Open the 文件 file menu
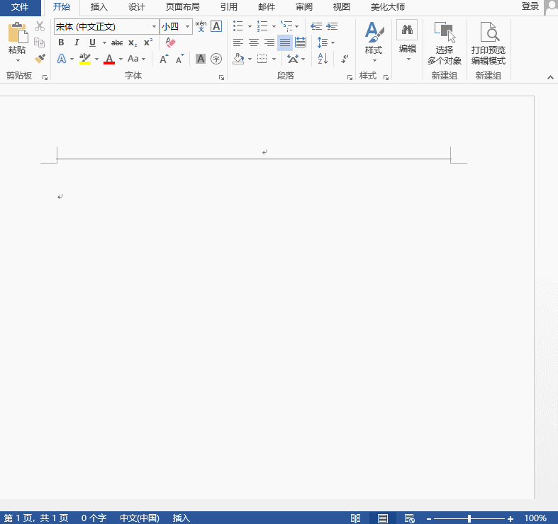558x524 pixels. tap(20, 7)
